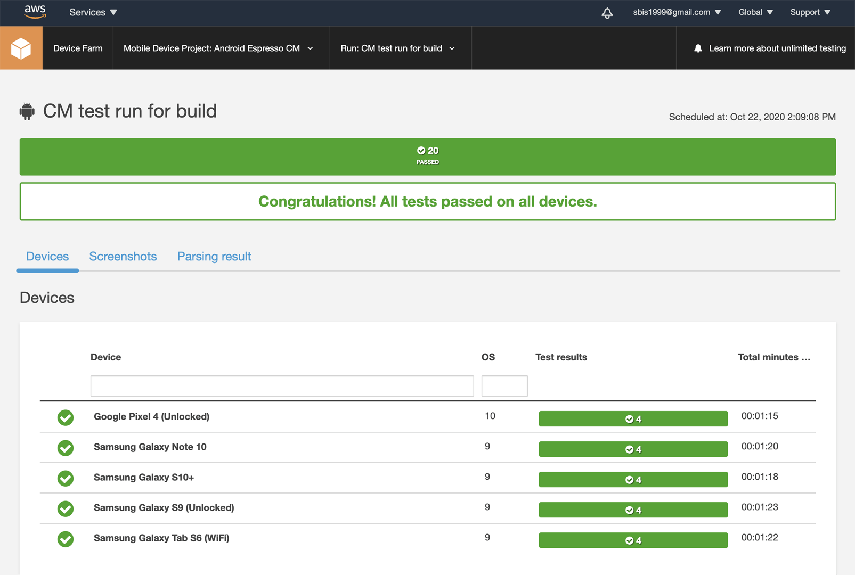
Task: Expand the Run: CM test run dropdown
Action: (398, 48)
